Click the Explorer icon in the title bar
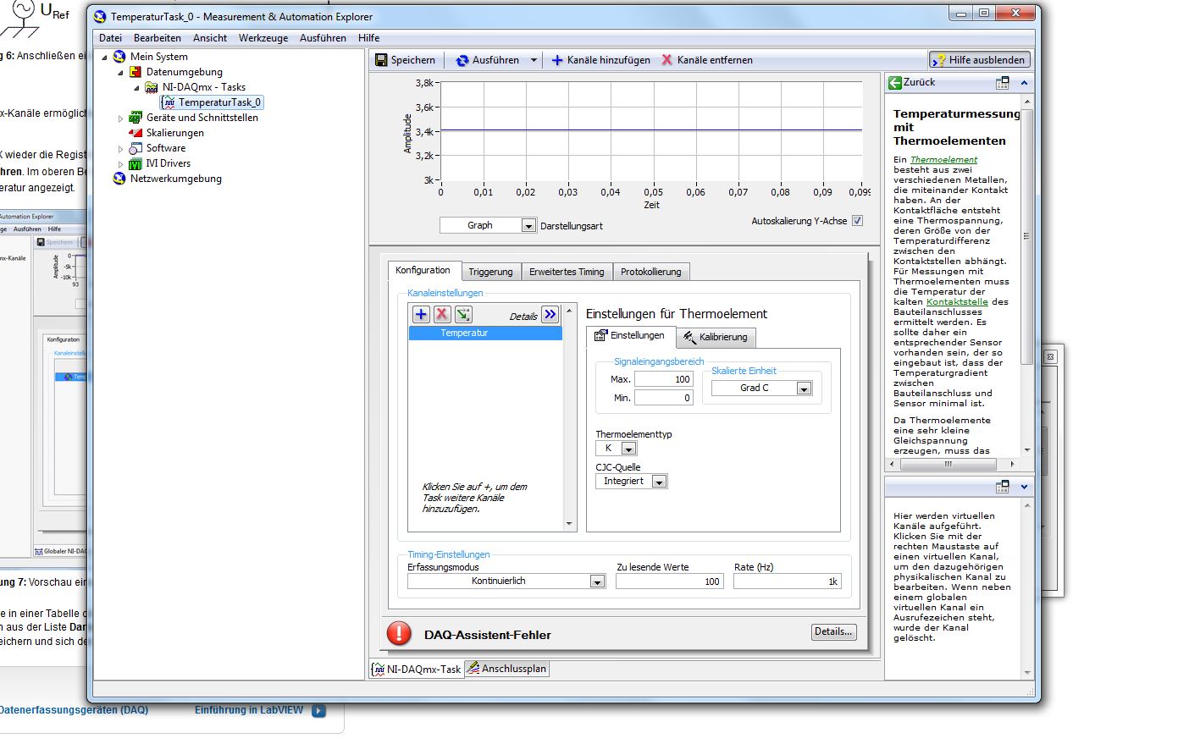1178x744 pixels. pos(100,16)
